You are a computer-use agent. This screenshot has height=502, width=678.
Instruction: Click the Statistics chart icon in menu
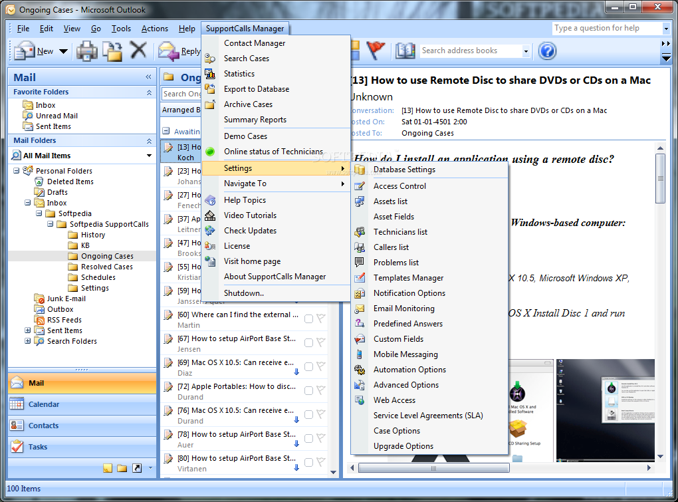point(210,74)
